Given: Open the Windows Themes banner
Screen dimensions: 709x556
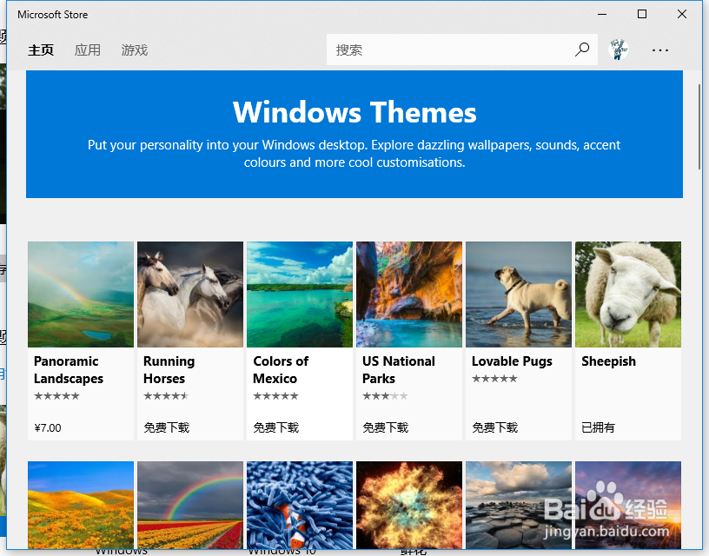Looking at the screenshot, I should pyautogui.click(x=354, y=135).
